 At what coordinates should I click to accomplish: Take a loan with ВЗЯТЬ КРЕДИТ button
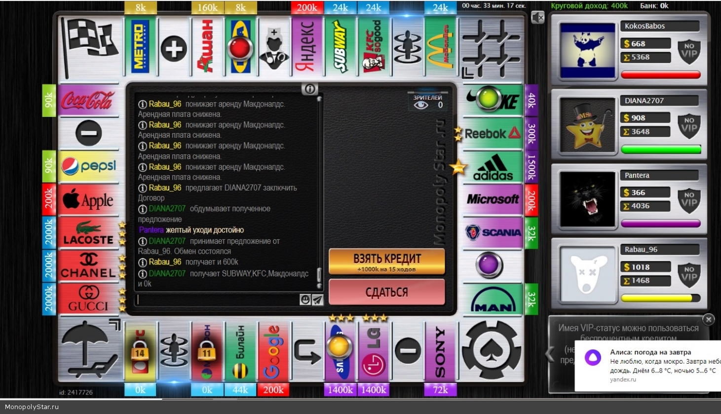tap(387, 261)
